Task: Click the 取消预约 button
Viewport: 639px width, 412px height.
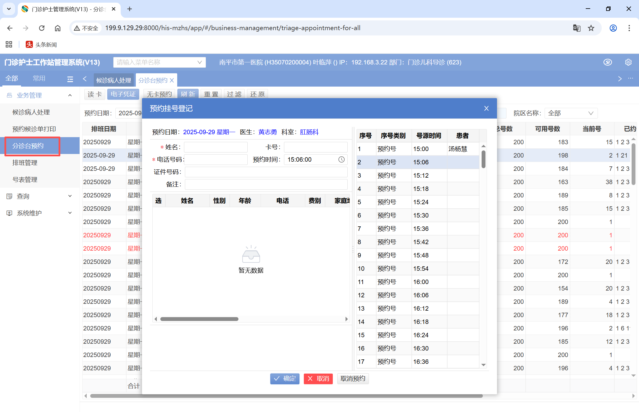Action: point(353,379)
